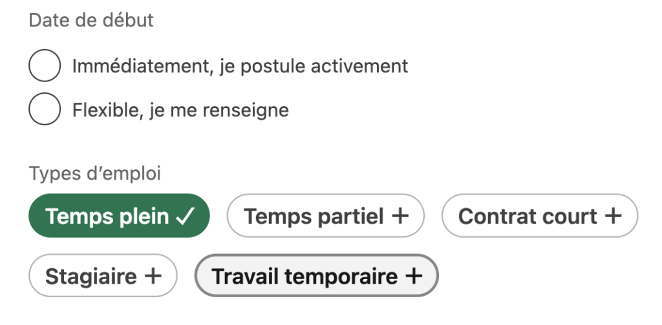The height and width of the screenshot is (325, 662).
Task: Click the checkmark icon on Temps plein
Action: coord(185,216)
